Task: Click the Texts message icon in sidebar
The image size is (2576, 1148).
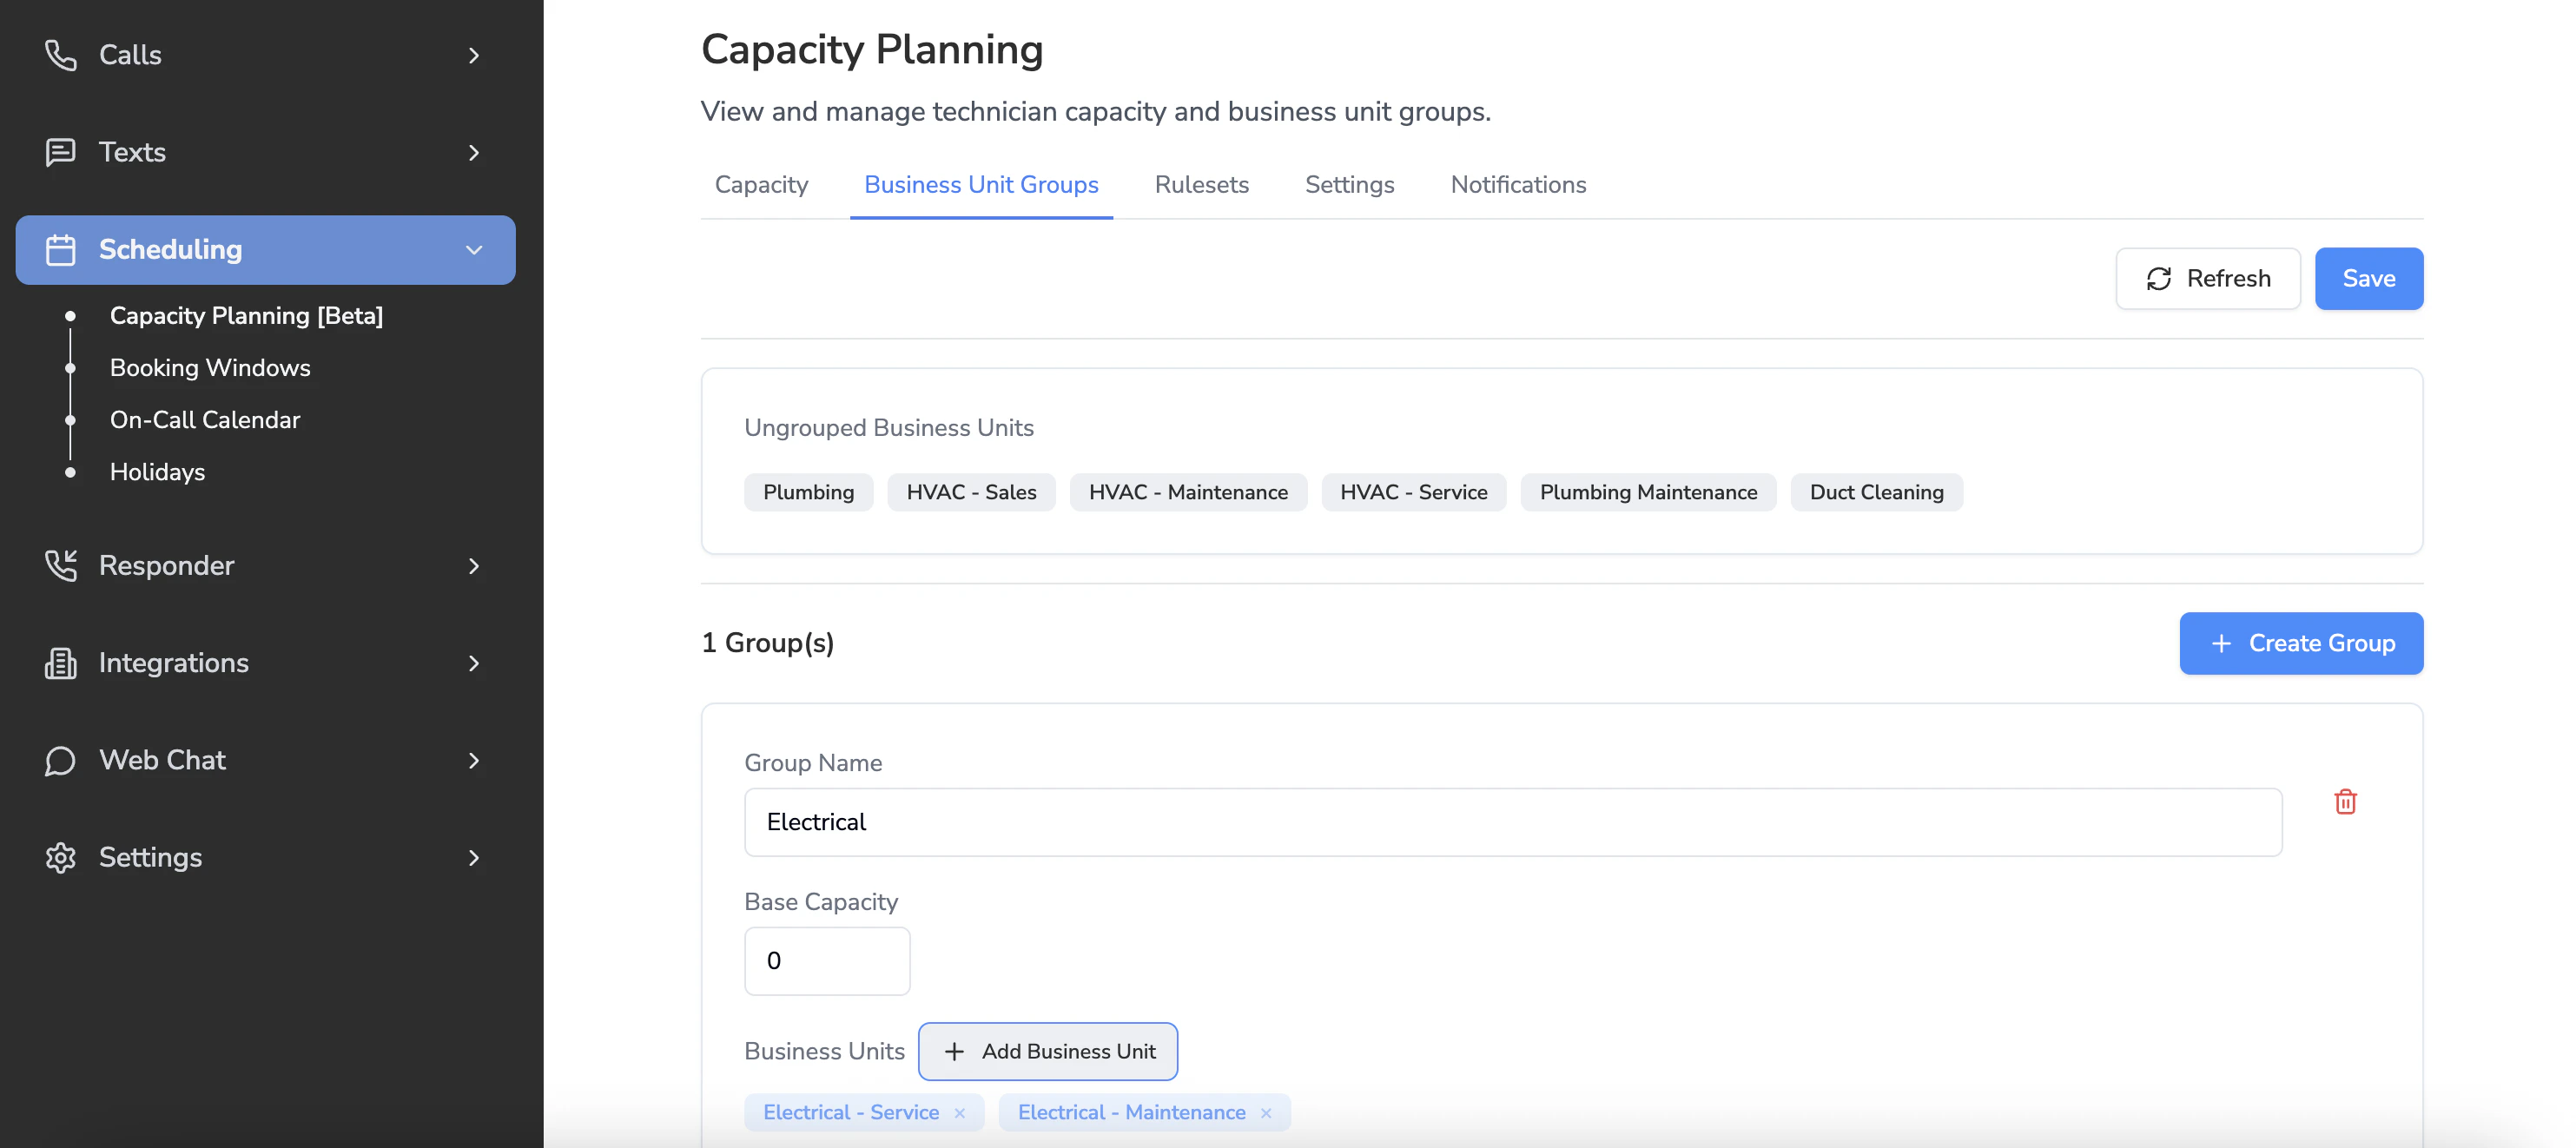Action: click(60, 152)
